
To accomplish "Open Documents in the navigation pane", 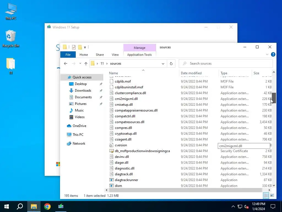I will pyautogui.click(x=83, y=97).
